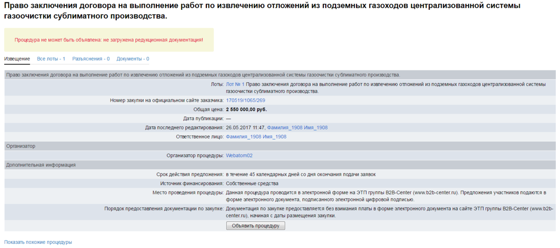This screenshot has height=248, width=560.
Task: Click Показать похожие процедуры link
Action: tap(38, 242)
